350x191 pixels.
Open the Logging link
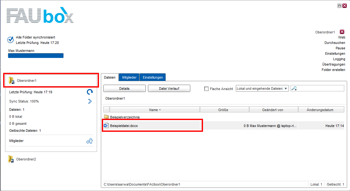(339, 59)
